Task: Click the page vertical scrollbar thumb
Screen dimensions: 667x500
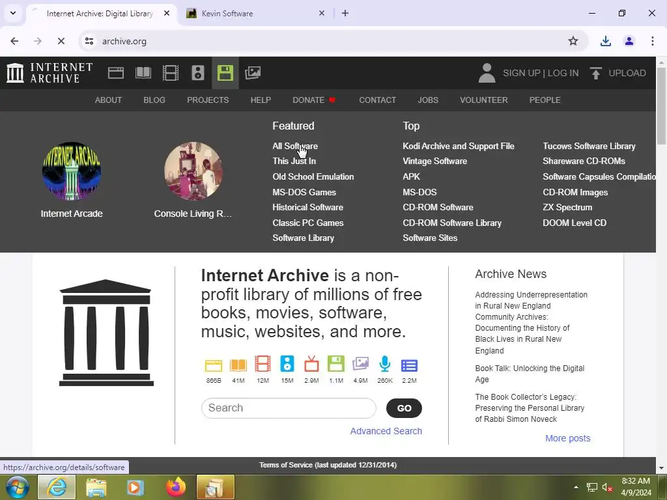Action: [x=662, y=105]
